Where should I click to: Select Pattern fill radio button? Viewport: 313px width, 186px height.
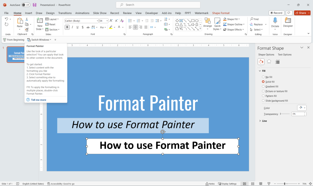pyautogui.click(x=263, y=96)
